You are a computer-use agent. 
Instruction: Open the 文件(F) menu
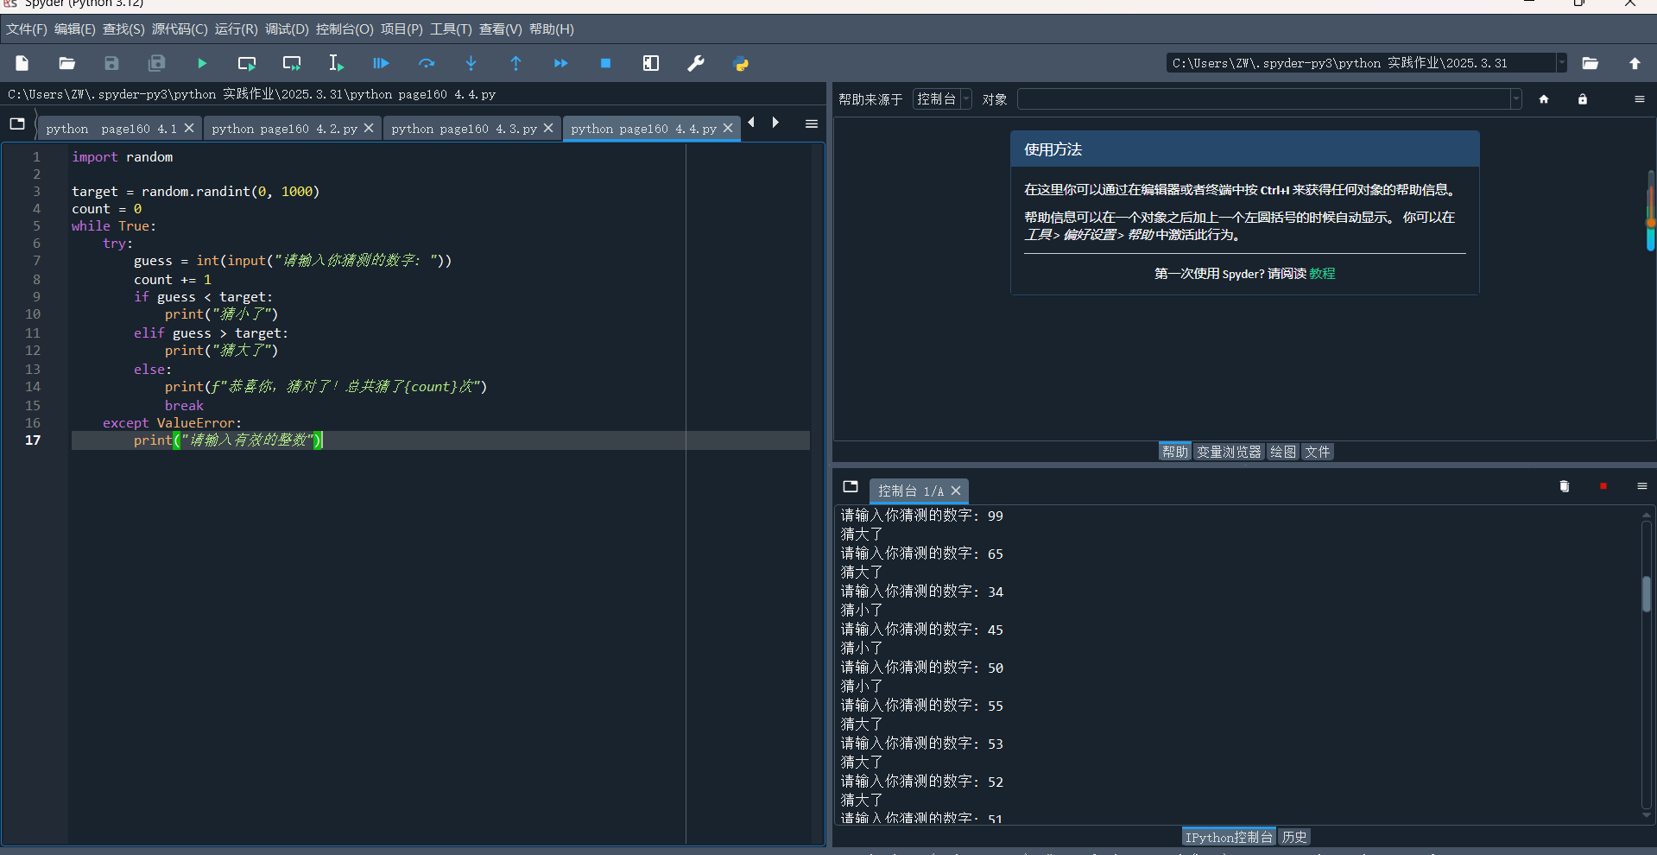click(27, 29)
